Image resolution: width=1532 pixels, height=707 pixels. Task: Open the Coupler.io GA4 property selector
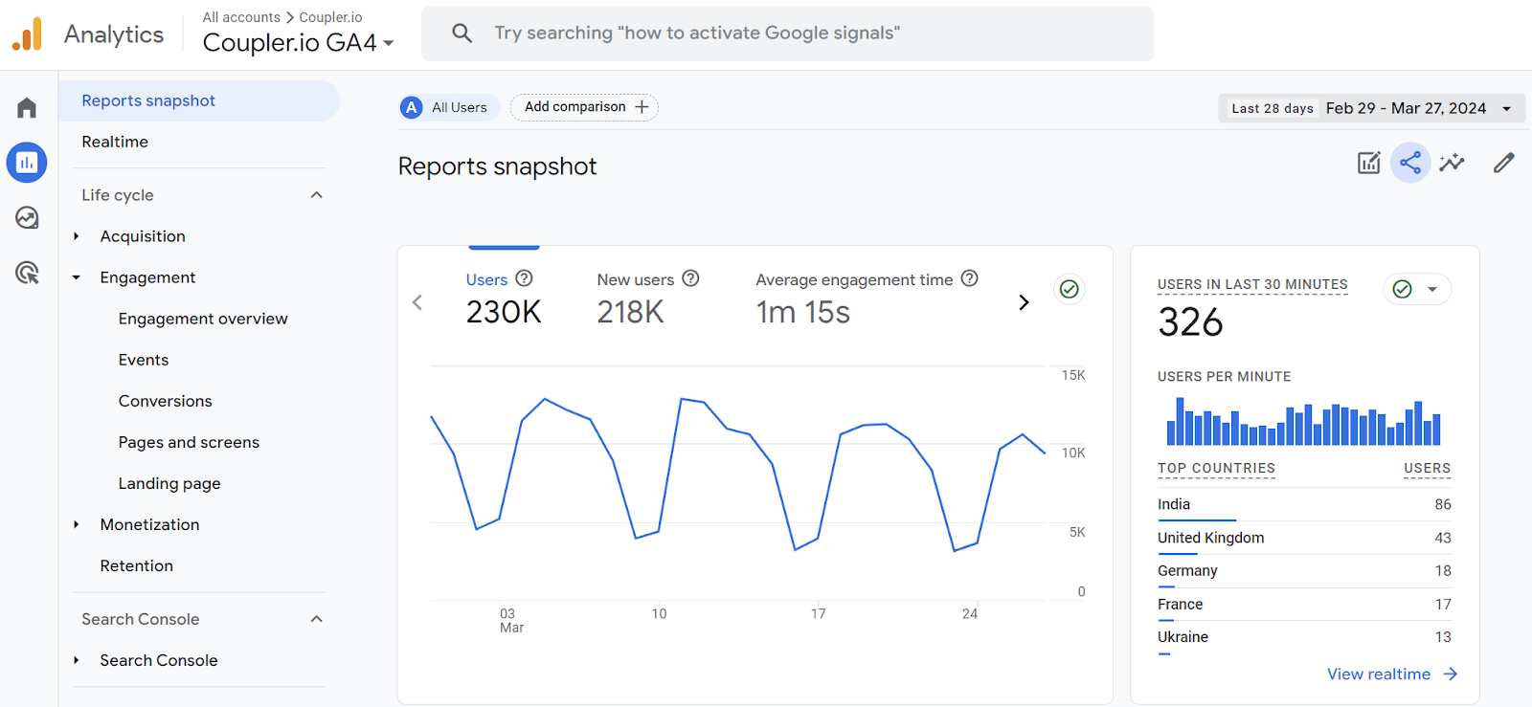point(299,43)
